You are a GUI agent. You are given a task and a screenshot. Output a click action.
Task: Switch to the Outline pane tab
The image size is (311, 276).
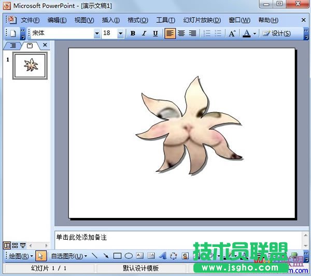coord(13,46)
